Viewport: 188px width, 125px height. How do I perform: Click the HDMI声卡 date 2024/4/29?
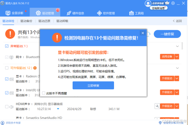(74, 109)
